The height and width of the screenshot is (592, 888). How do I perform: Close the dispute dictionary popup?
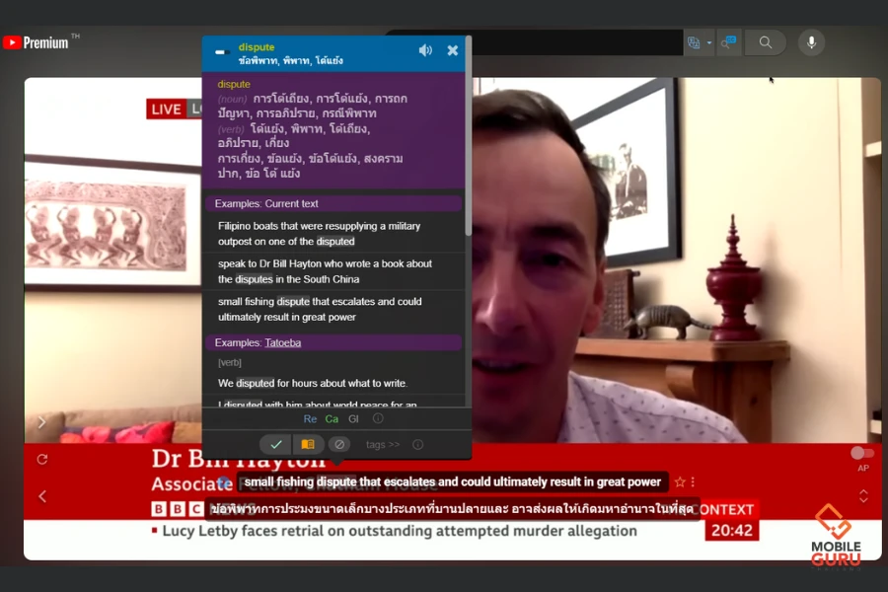453,50
